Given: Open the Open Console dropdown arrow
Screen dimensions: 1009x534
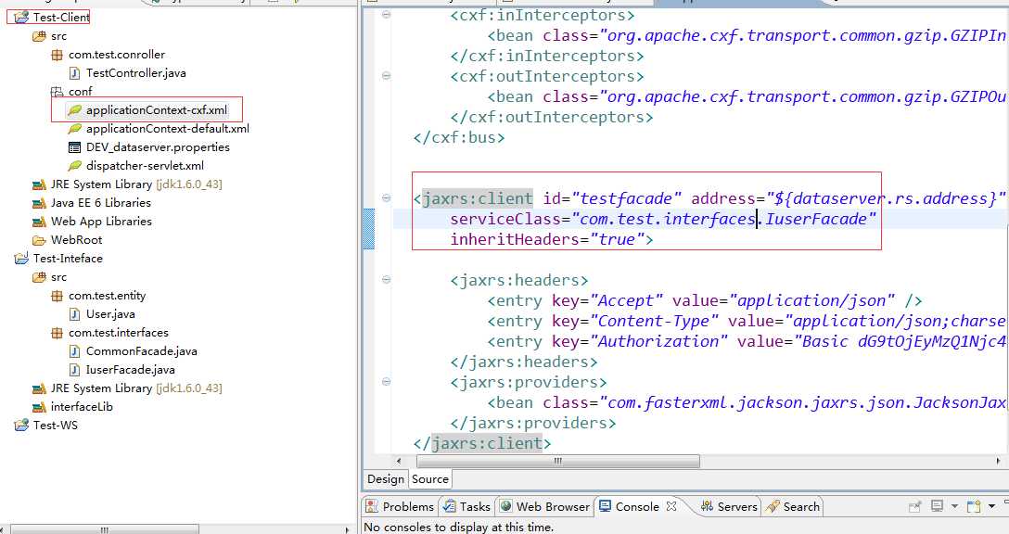Looking at the screenshot, I should pyautogui.click(x=991, y=506).
